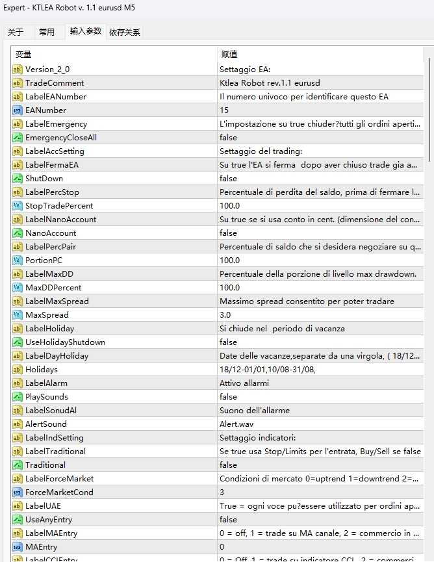The height and width of the screenshot is (562, 434).
Task: Select 'Settaggio EA:' value cell
Action: 320,69
